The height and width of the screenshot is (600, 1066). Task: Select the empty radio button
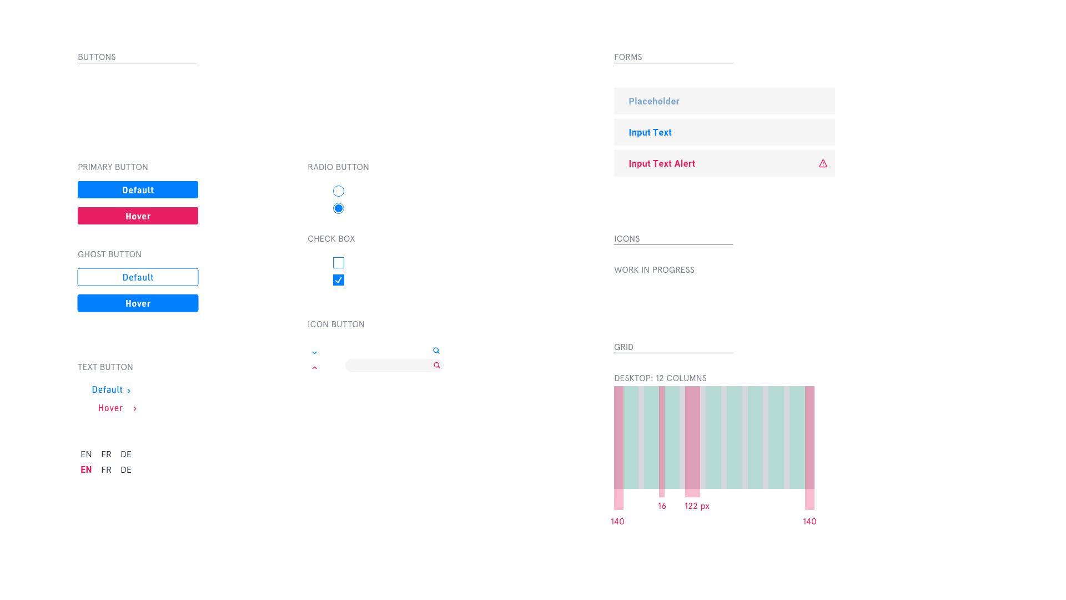coord(339,191)
